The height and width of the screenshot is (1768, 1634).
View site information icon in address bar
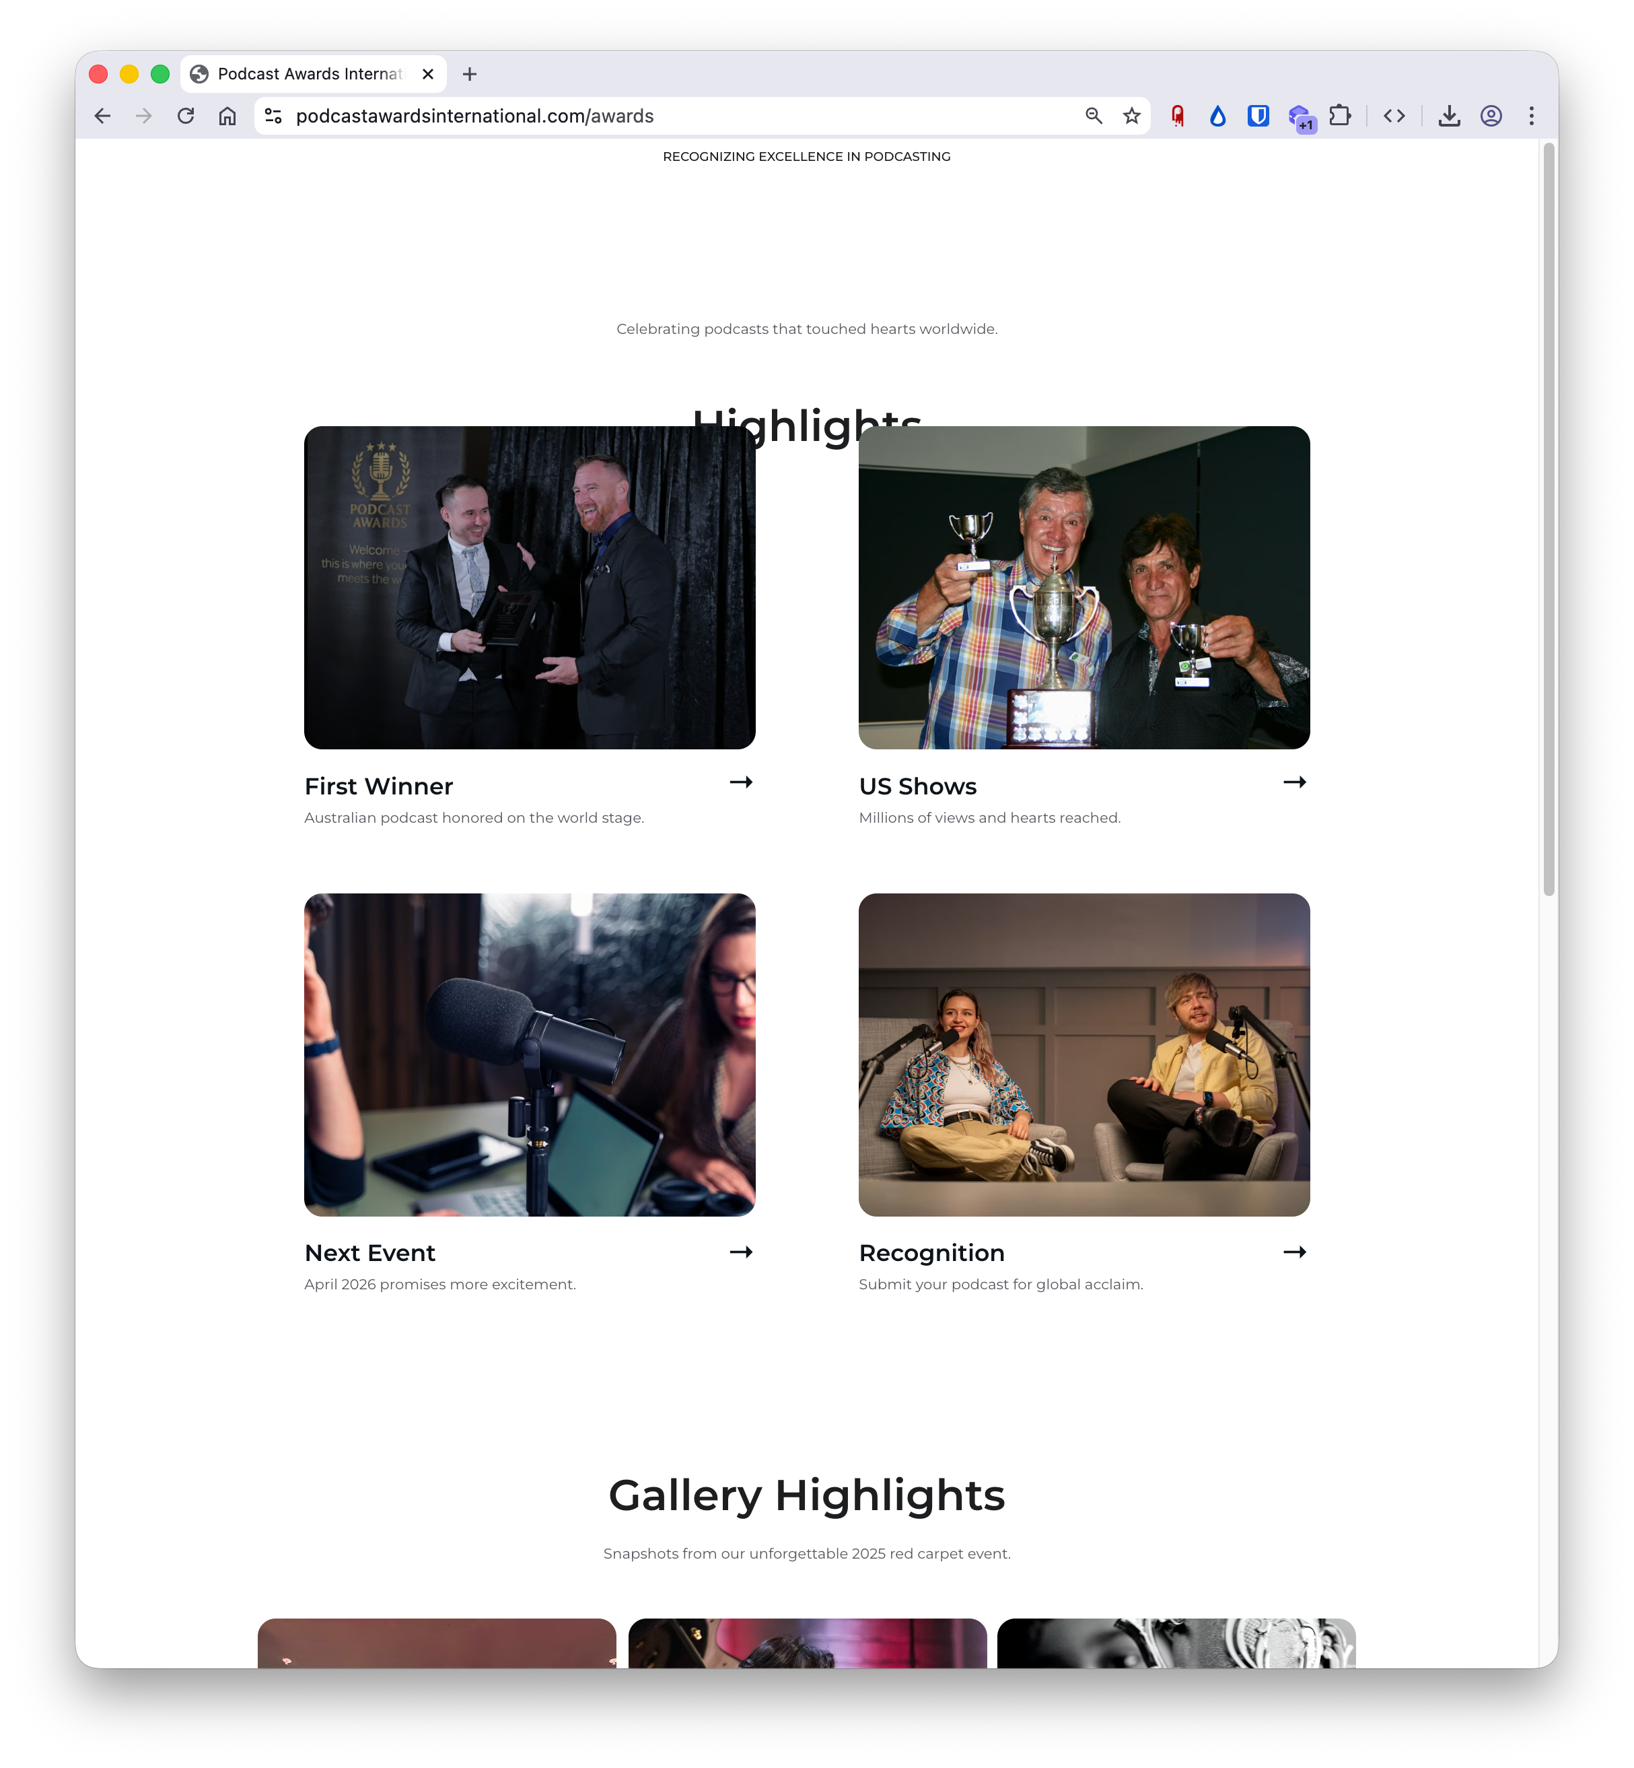click(273, 116)
